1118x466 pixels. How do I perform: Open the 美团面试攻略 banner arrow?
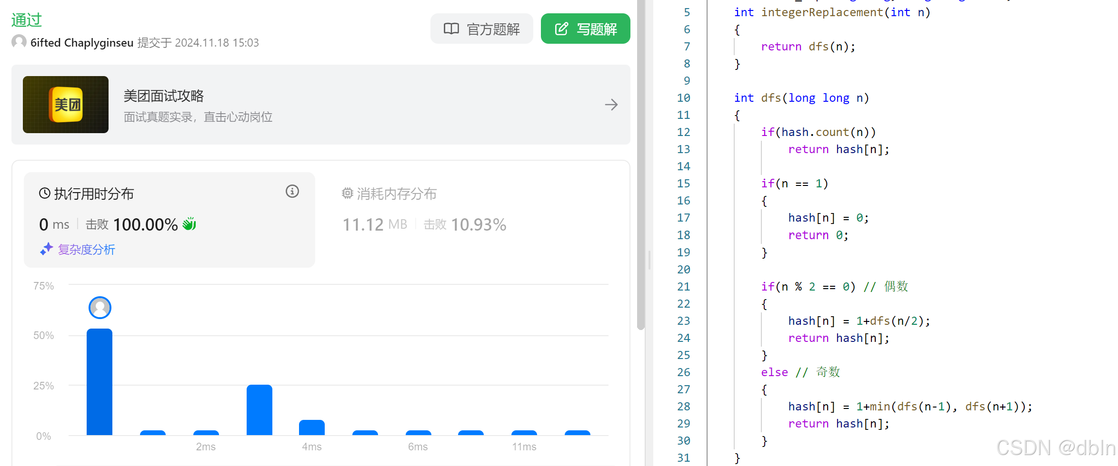click(611, 105)
